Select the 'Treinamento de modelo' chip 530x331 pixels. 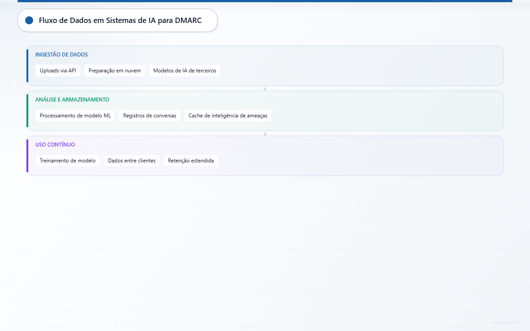[x=68, y=161]
